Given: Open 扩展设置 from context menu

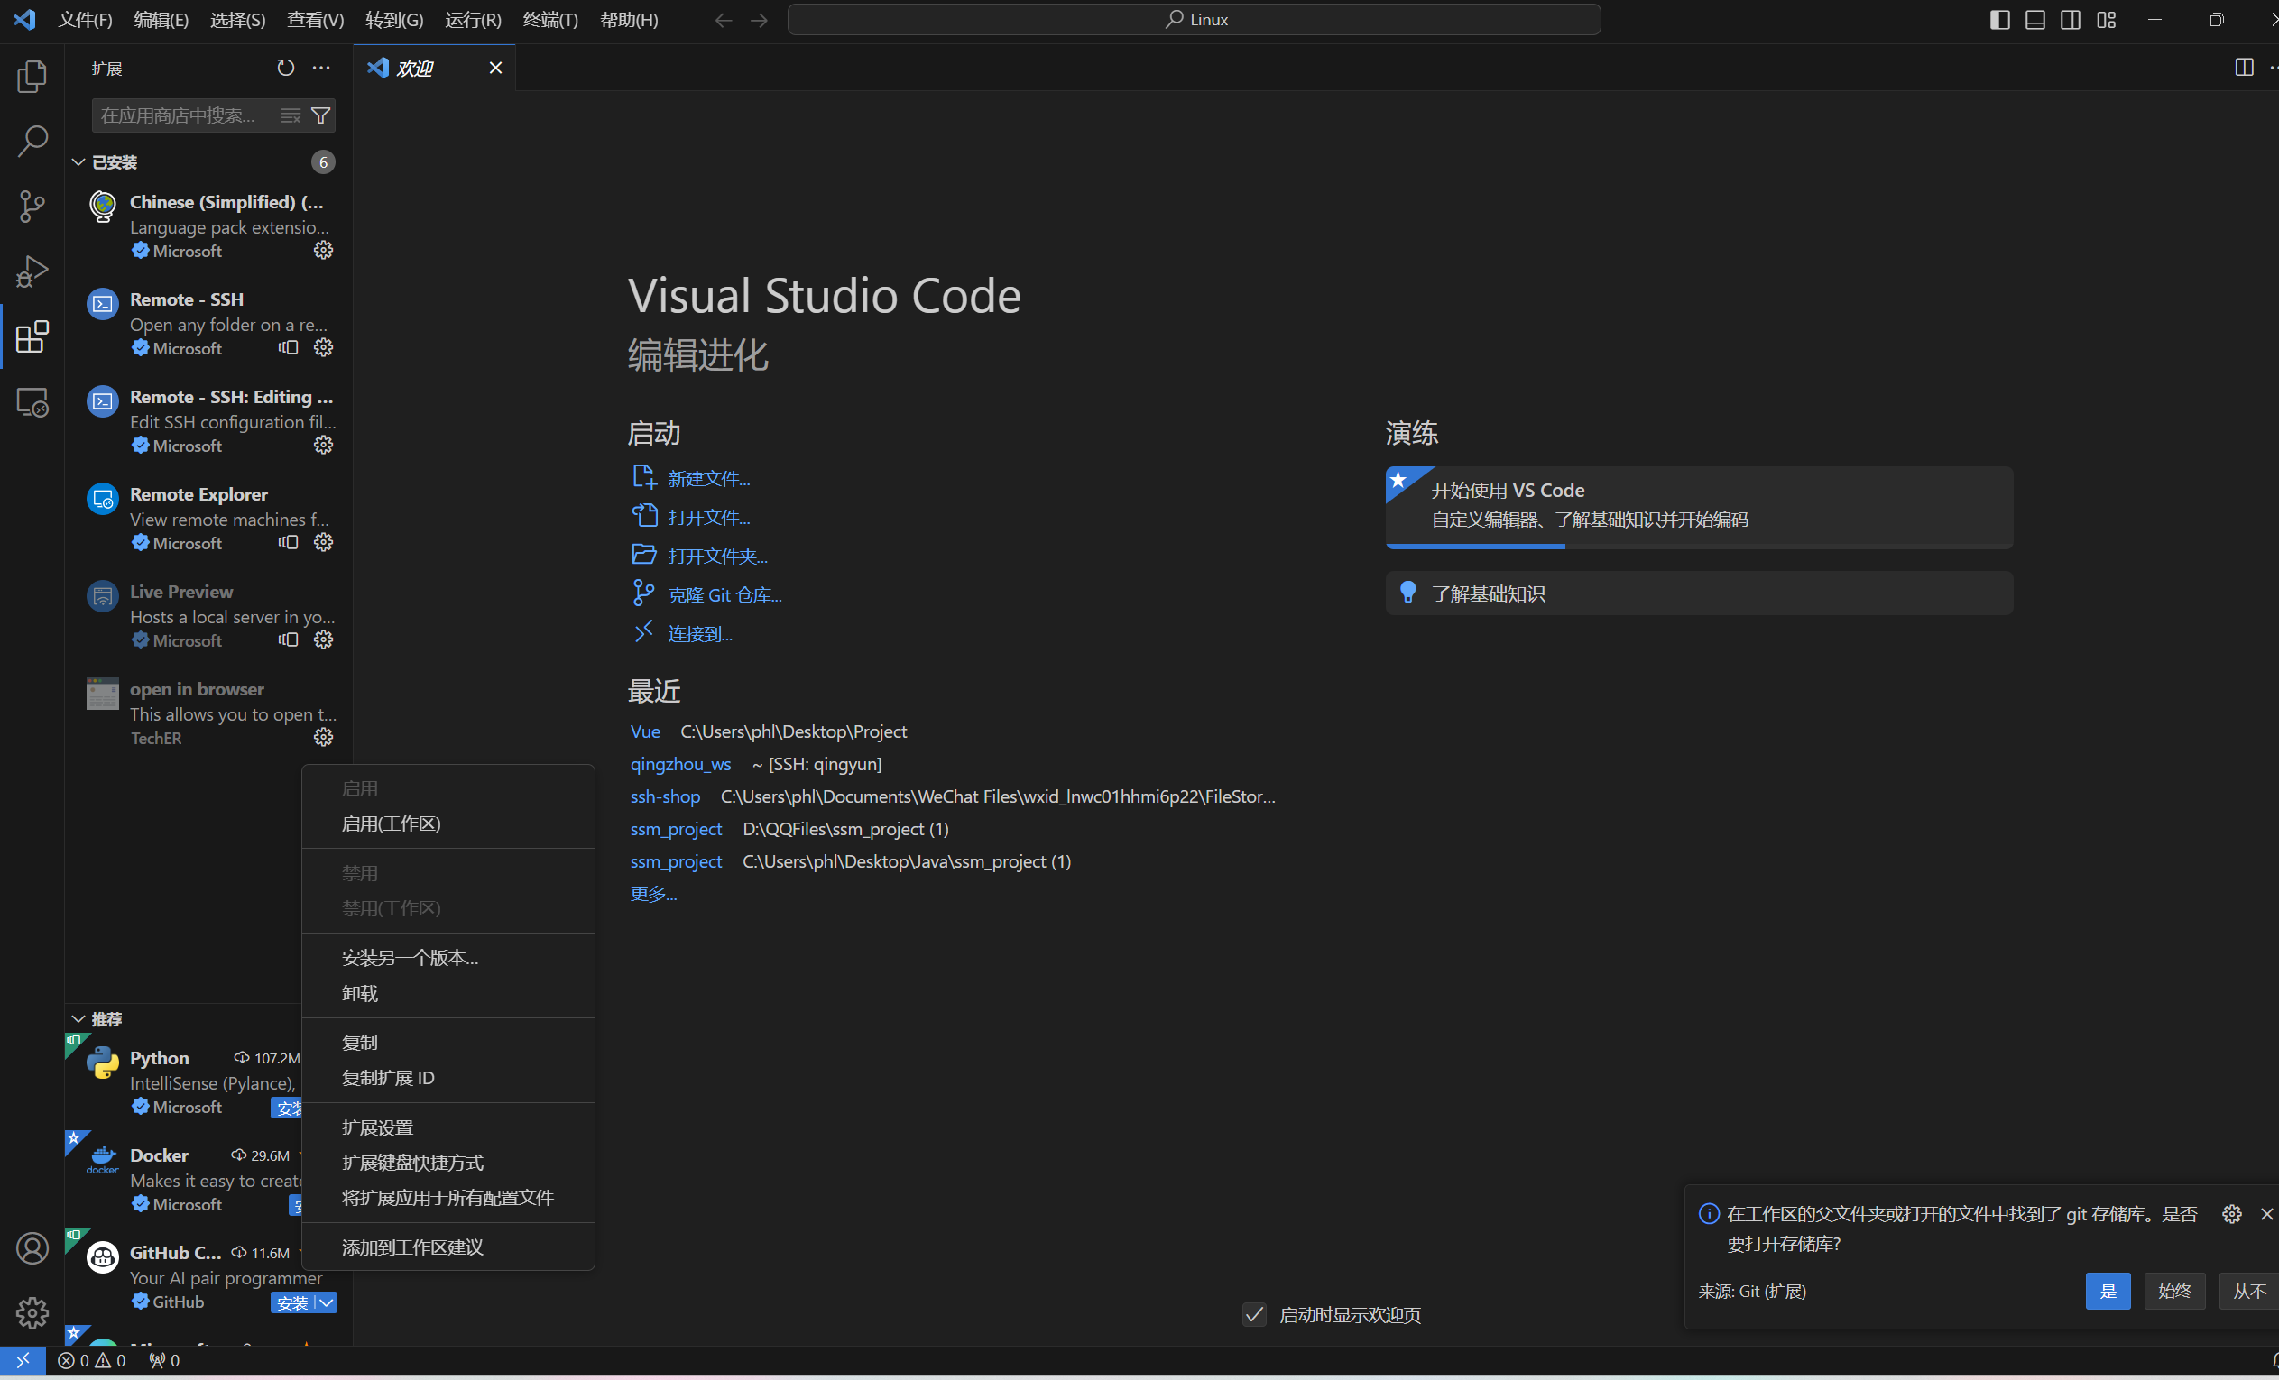Looking at the screenshot, I should [x=448, y=1127].
